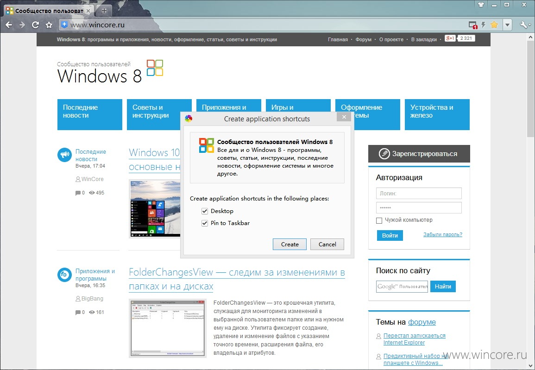Open the Перестал запускаться Internet Explorer thread

[x=414, y=339]
